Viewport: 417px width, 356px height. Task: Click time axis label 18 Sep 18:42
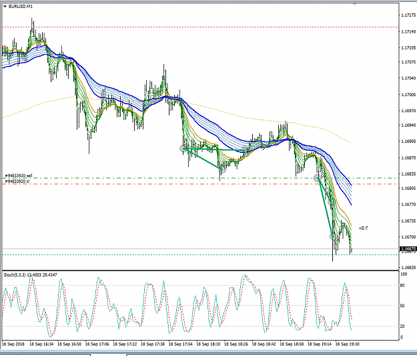coord(264,344)
